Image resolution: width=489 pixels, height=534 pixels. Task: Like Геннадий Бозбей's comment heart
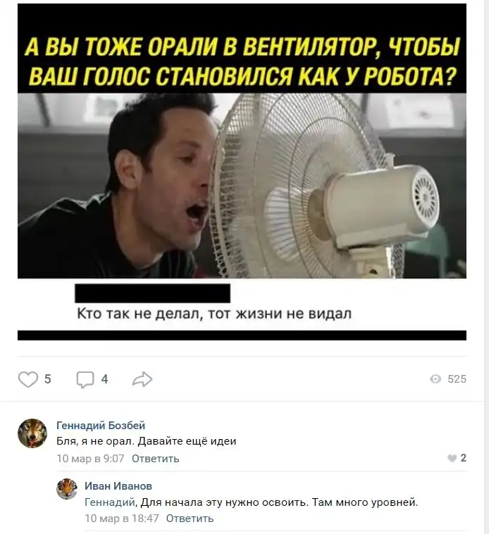click(x=452, y=459)
